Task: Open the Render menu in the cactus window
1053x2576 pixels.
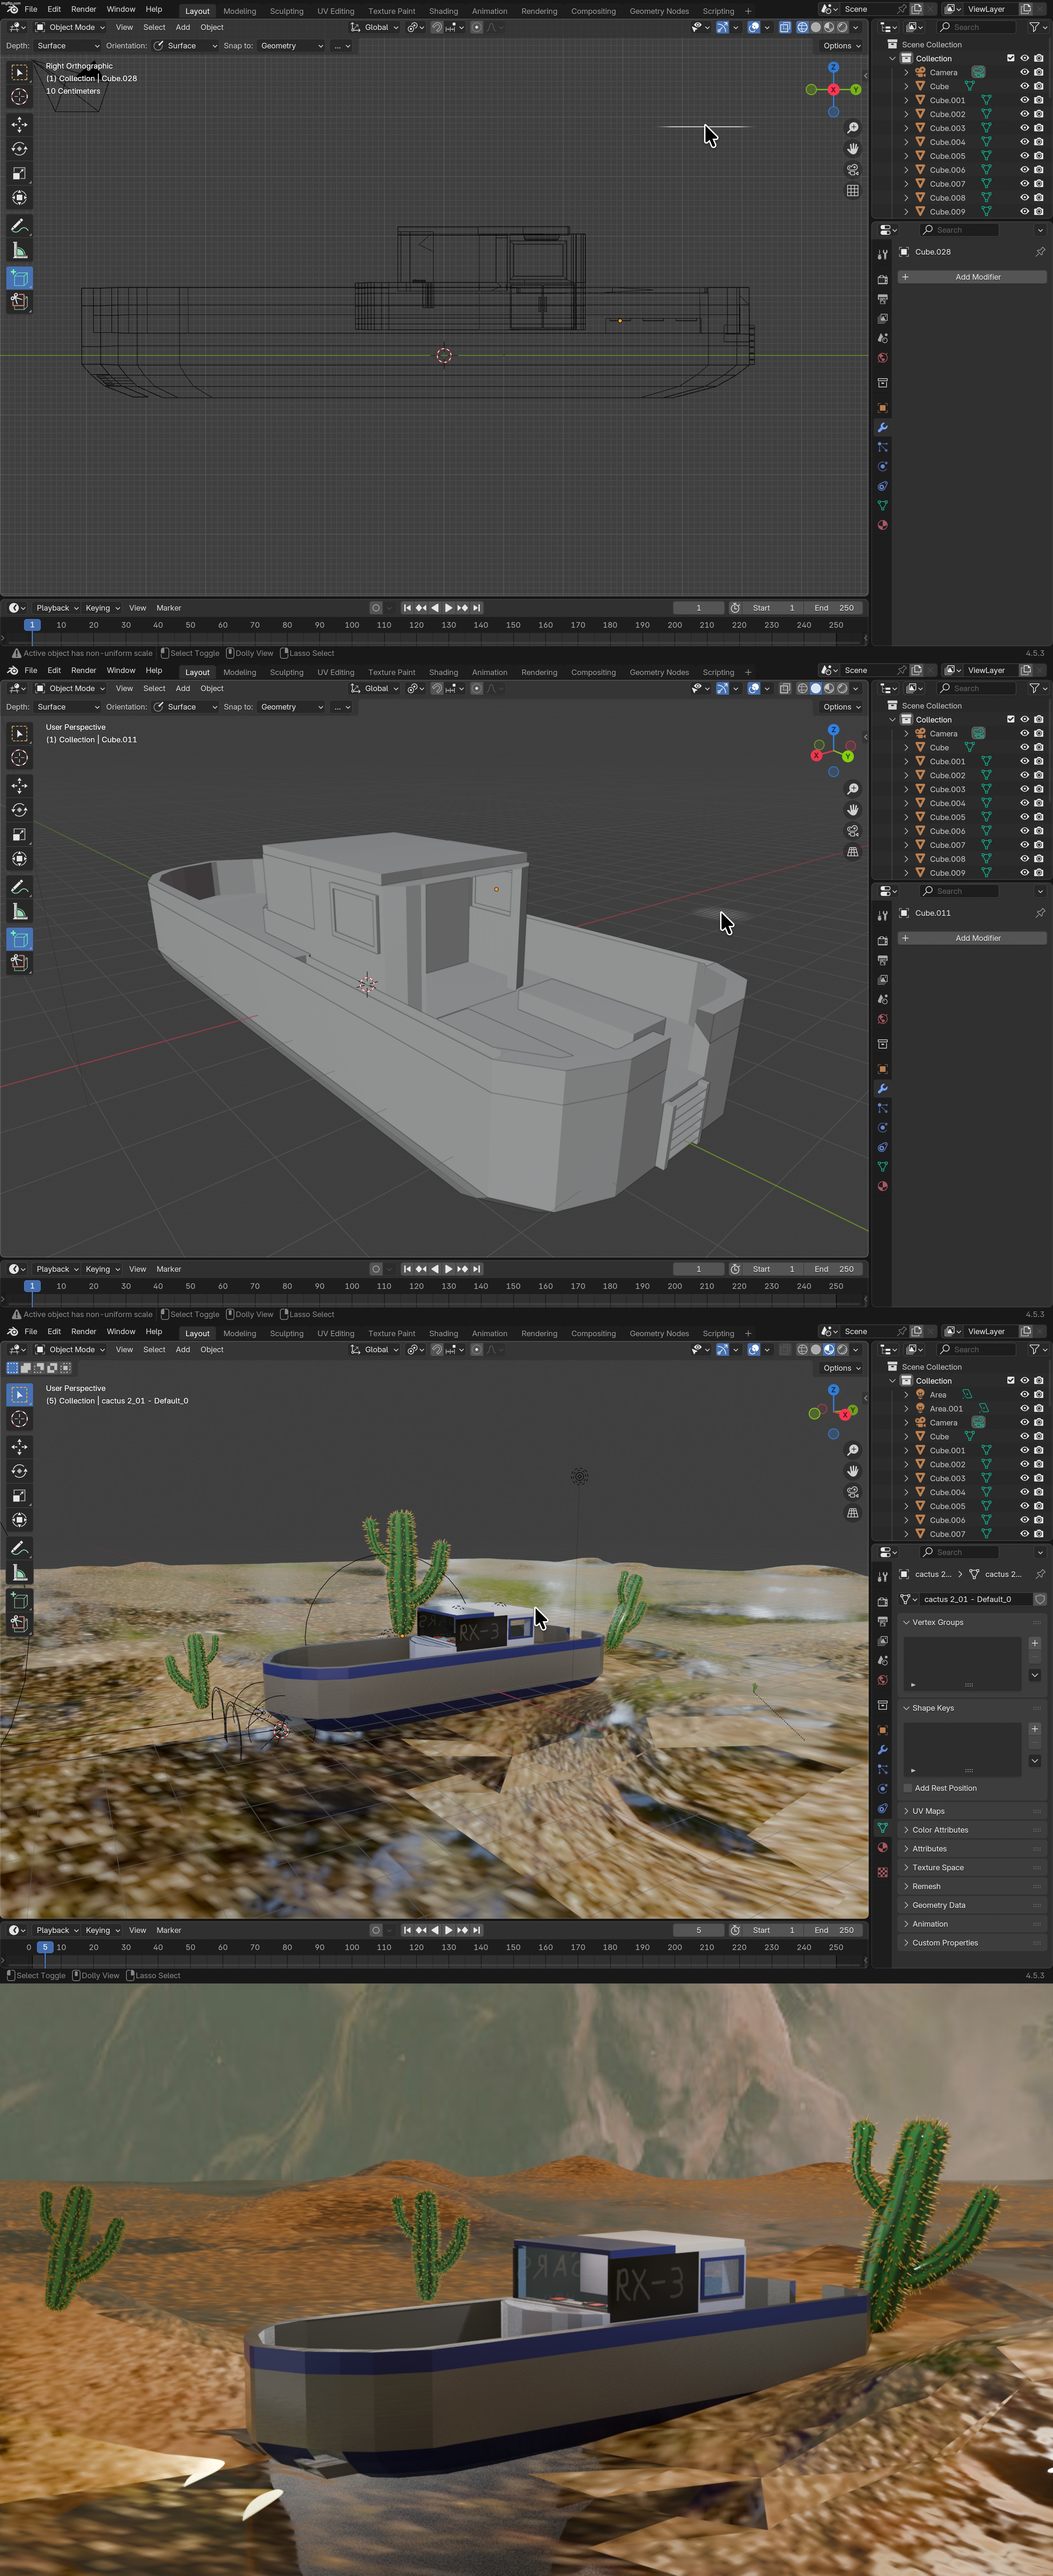Action: coord(84,1332)
